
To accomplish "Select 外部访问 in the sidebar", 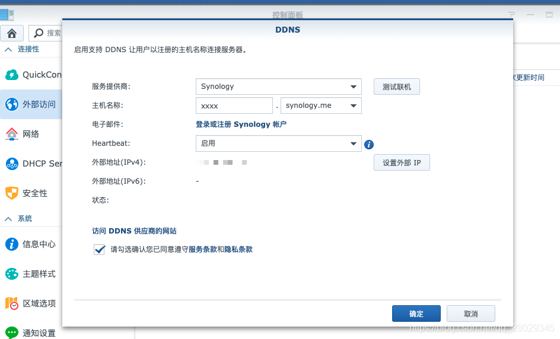I will pyautogui.click(x=31, y=104).
